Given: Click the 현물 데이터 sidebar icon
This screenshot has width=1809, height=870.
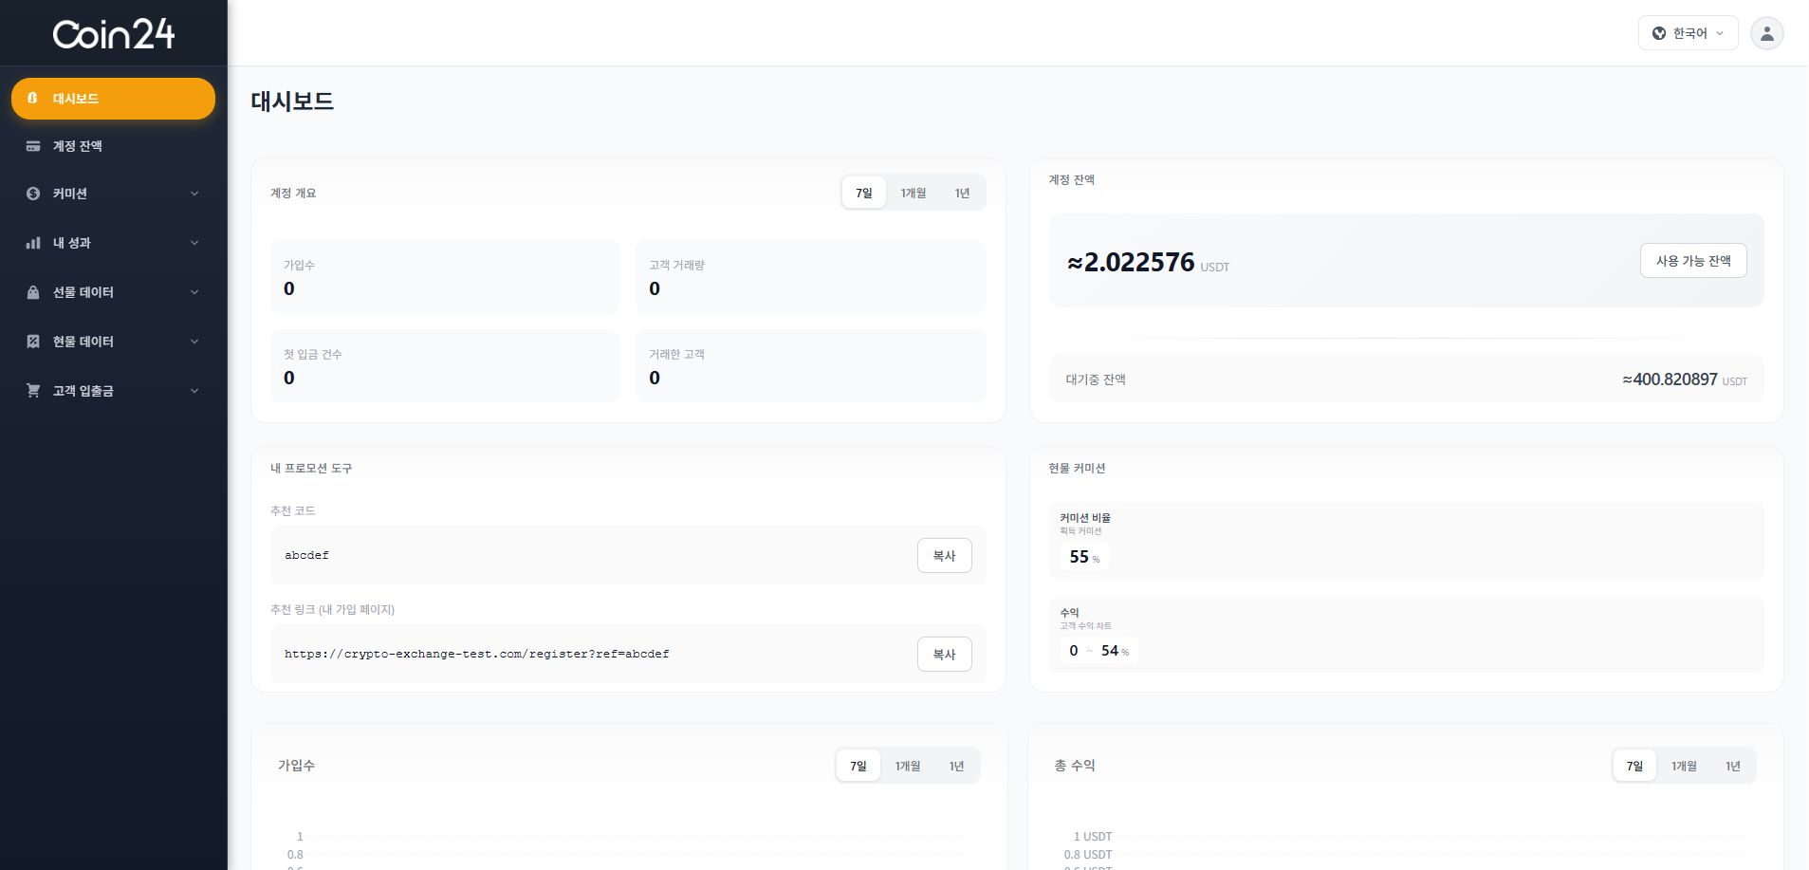Looking at the screenshot, I should [33, 342].
